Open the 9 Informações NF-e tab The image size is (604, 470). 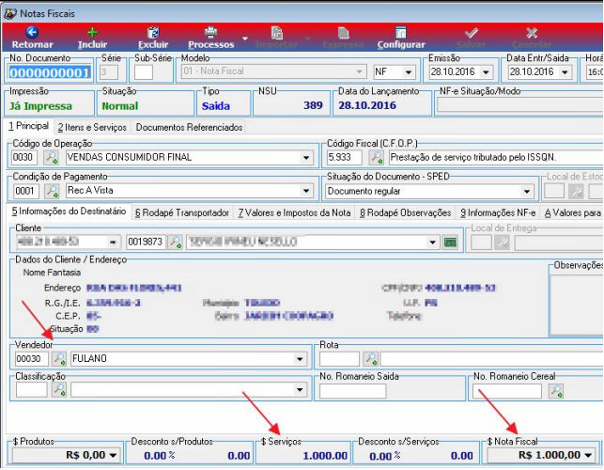498,212
